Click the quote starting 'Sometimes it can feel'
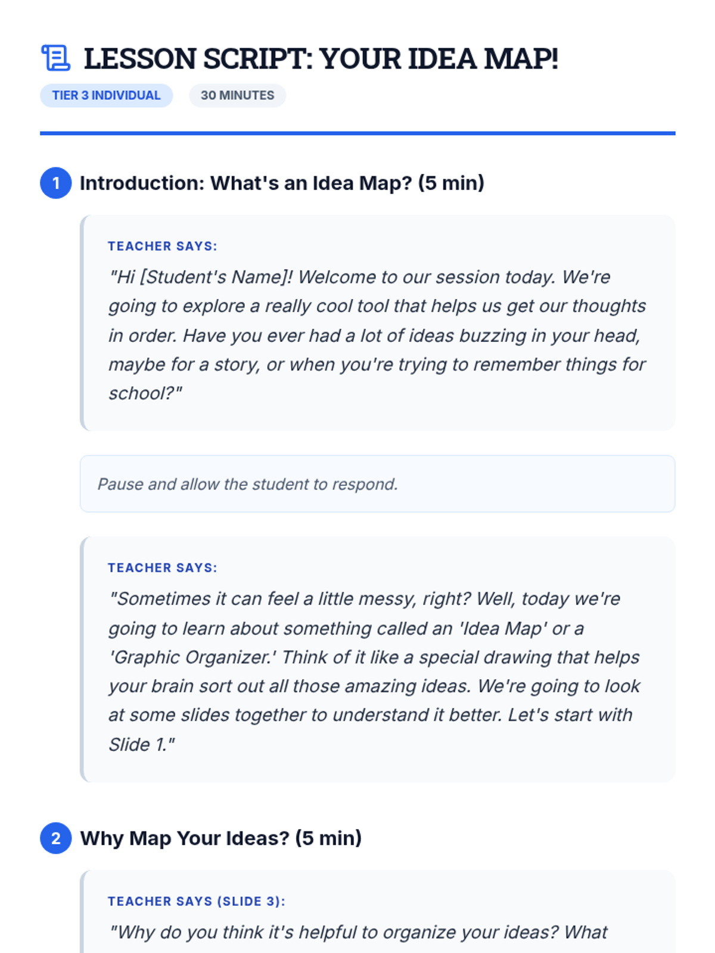This screenshot has height=953, width=715. pyautogui.click(x=374, y=671)
